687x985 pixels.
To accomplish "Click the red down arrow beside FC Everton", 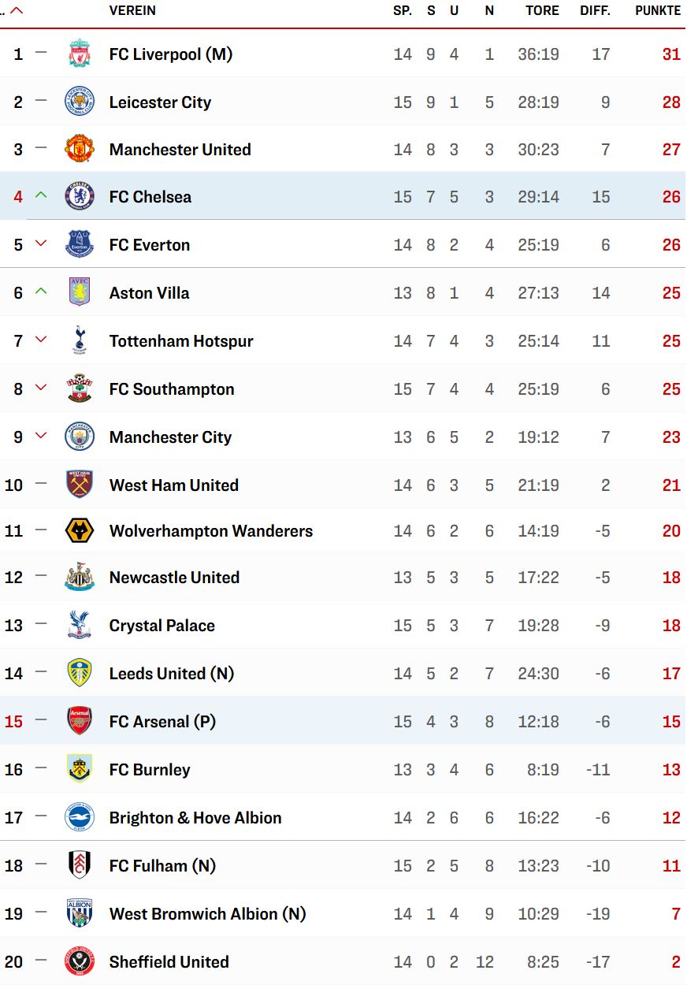I will coord(41,243).
